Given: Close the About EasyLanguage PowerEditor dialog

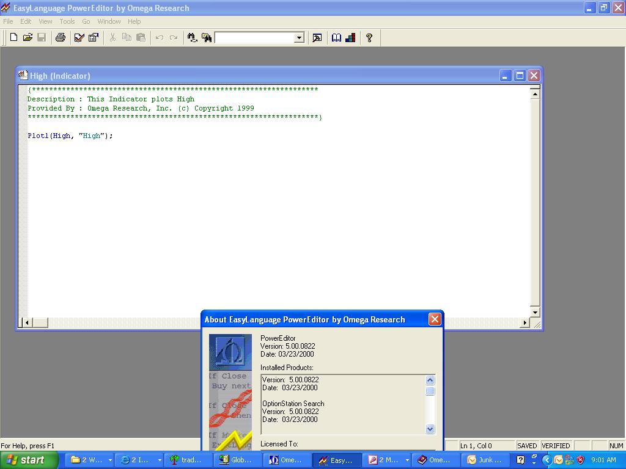Looking at the screenshot, I should point(435,319).
